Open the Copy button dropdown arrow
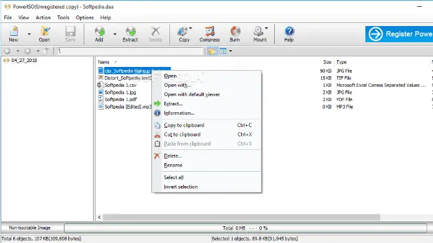 coord(190,28)
